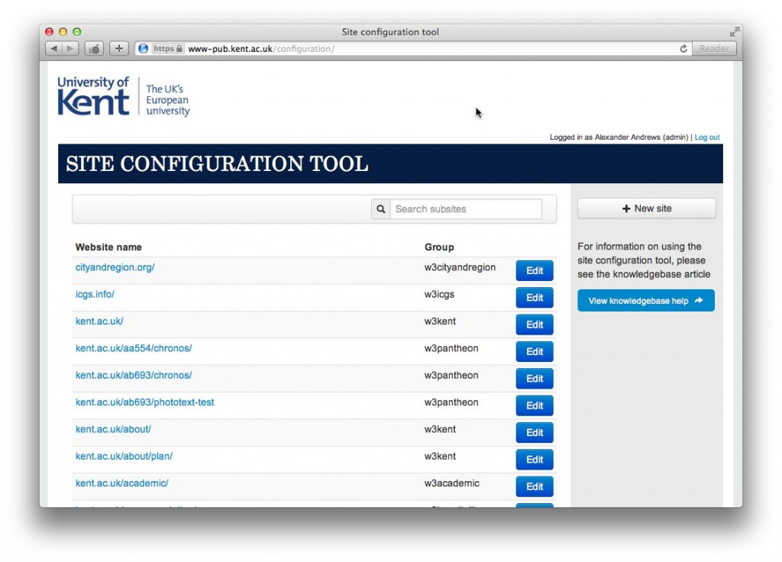Click the browser URL address field
The image size is (782, 562).
tap(428, 49)
